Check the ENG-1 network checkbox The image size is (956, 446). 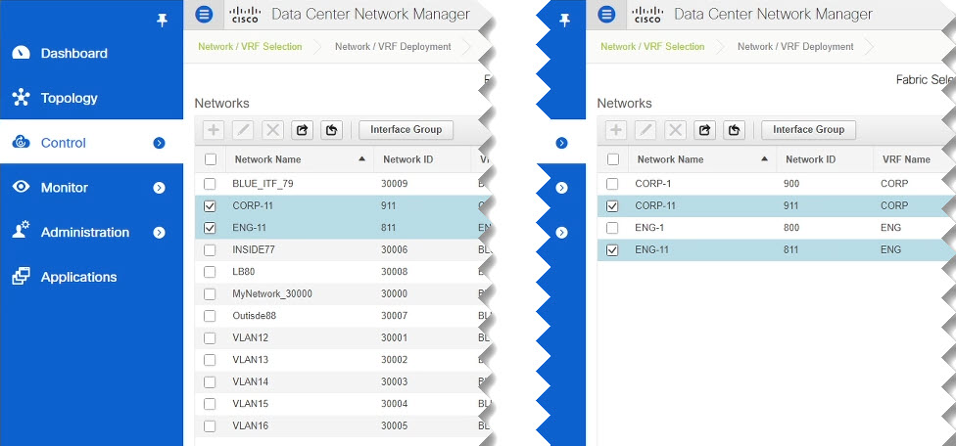(x=613, y=228)
